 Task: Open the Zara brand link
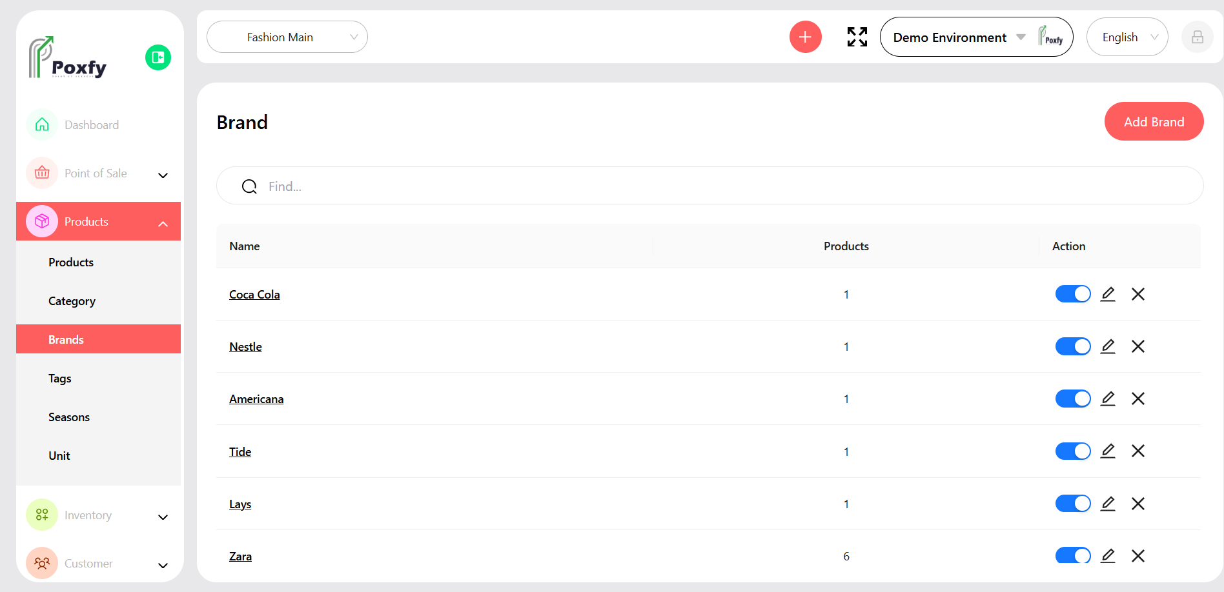240,557
